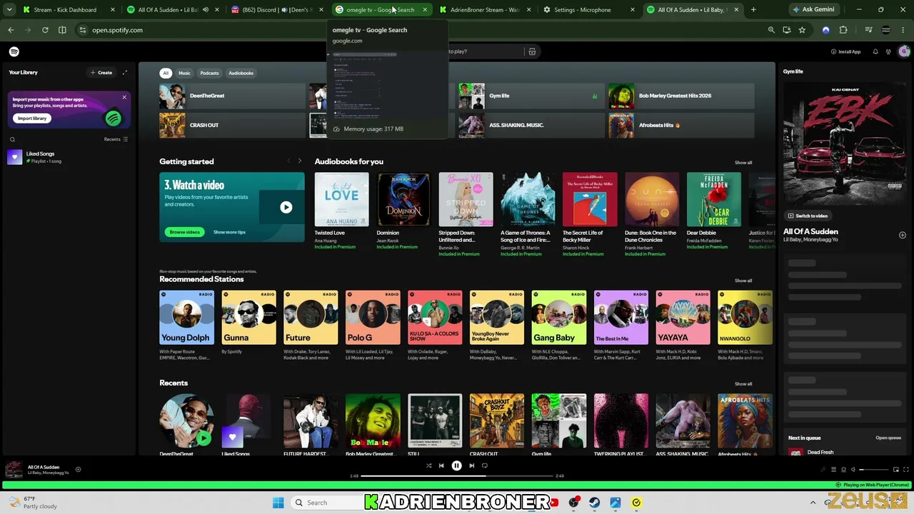
Task: Click Show all for Recommended Stations
Action: pyautogui.click(x=743, y=281)
